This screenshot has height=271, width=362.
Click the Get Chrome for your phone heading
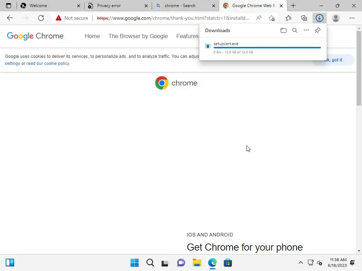coord(245,247)
